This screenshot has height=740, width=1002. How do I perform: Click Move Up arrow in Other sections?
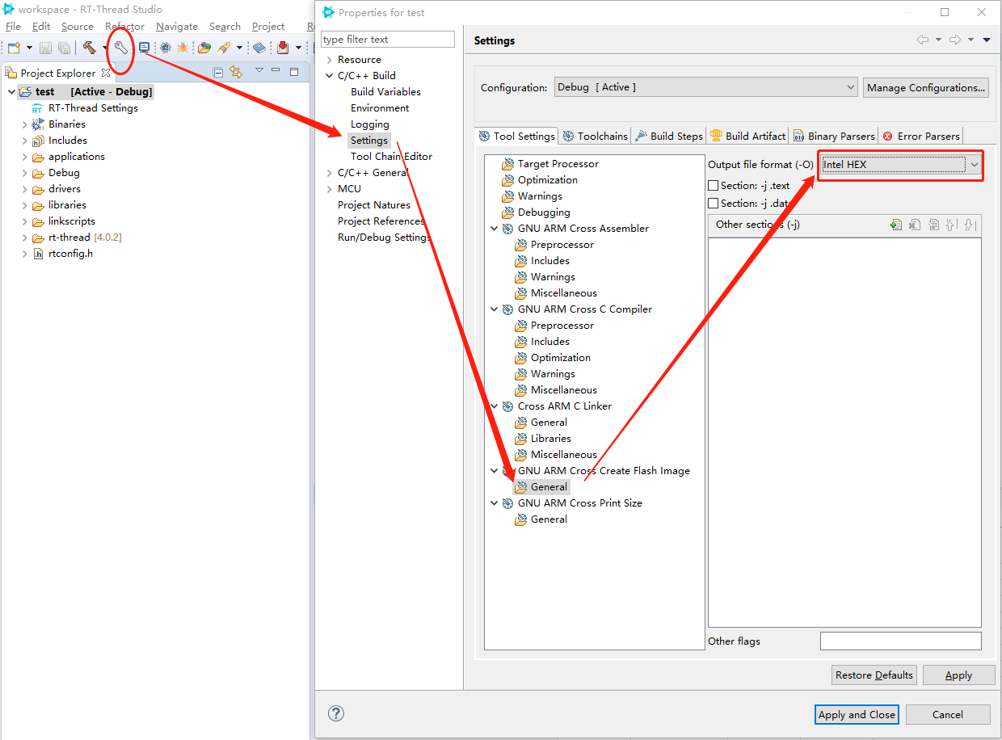pyautogui.click(x=951, y=225)
